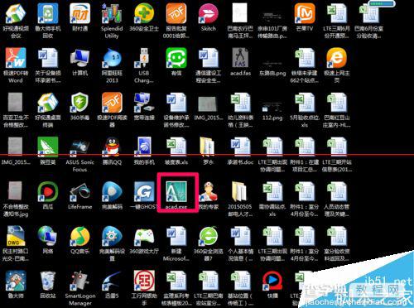Launch 完美解码 player shortcut

[112, 192]
